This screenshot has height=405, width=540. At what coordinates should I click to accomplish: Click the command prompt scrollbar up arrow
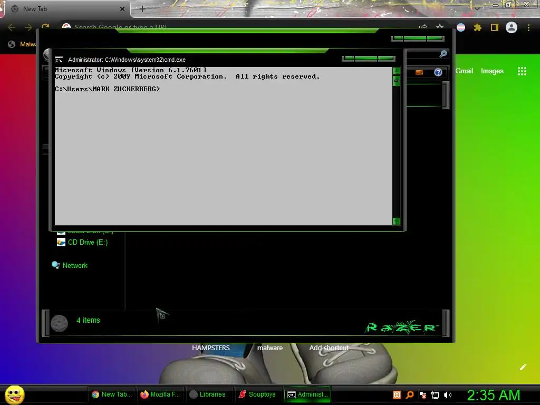396,71
